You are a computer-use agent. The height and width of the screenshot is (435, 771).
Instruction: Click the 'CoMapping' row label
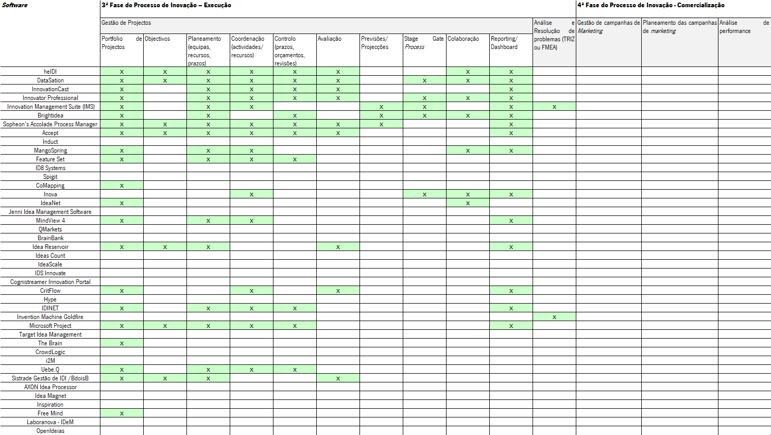pos(50,186)
